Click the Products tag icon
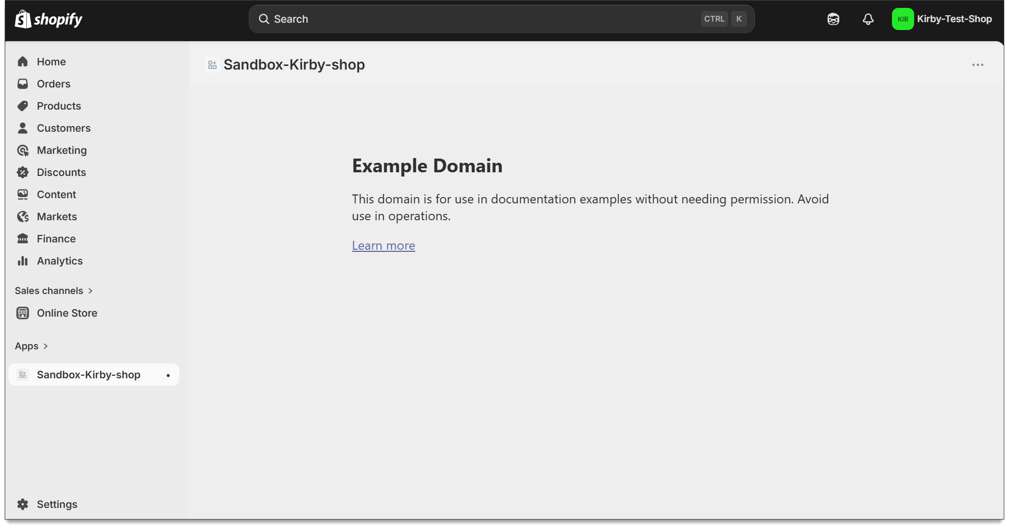The width and height of the screenshot is (1009, 529). click(x=23, y=106)
